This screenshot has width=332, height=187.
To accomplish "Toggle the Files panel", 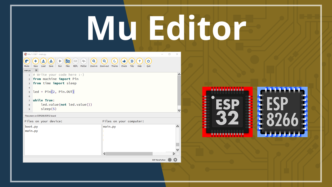I will 68,62.
